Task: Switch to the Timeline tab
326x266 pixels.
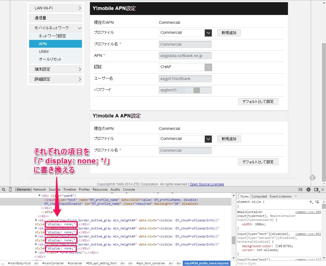Action: (70, 190)
